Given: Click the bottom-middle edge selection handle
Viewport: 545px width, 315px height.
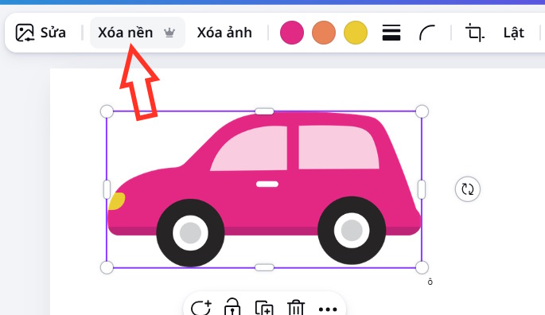Looking at the screenshot, I should point(264,267).
